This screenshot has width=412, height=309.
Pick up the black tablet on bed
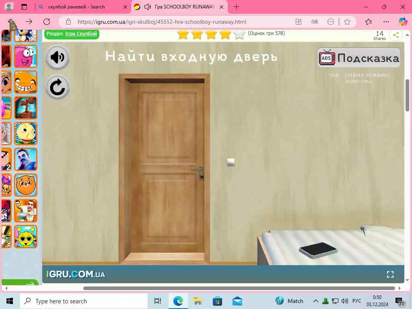(x=318, y=250)
